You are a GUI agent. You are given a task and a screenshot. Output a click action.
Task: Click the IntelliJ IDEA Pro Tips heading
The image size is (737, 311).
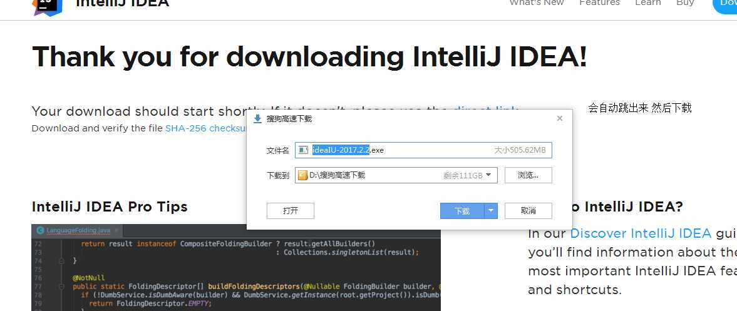tap(110, 206)
